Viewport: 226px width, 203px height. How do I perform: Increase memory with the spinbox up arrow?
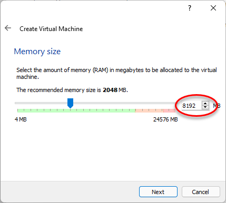[205, 104]
